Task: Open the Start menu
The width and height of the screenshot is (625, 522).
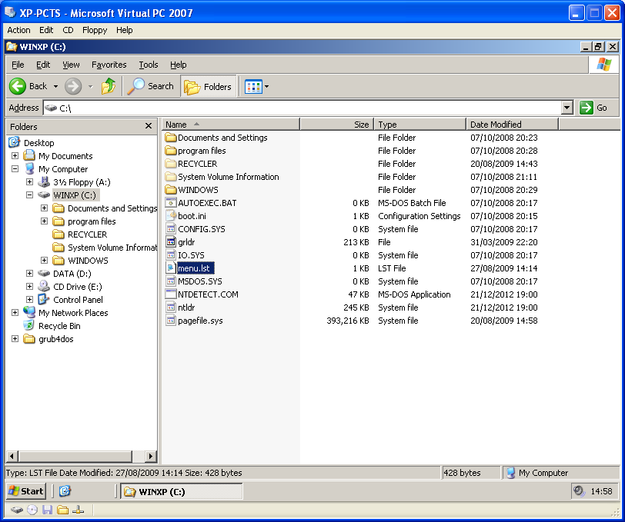Action: (26, 491)
